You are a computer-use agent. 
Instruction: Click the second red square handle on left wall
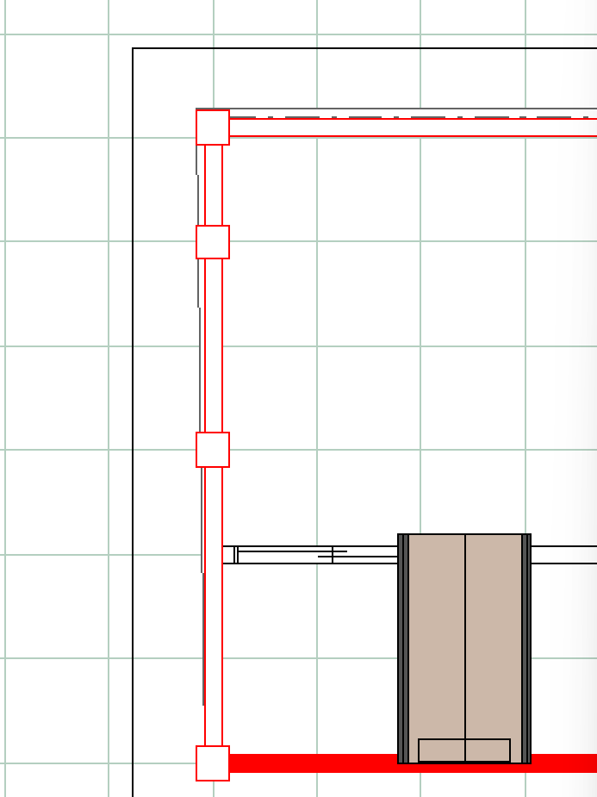(x=213, y=242)
